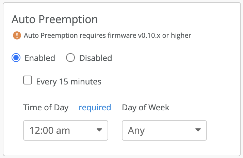243x158 pixels.
Task: Click the orange firmware warning icon
Action: pyautogui.click(x=17, y=35)
